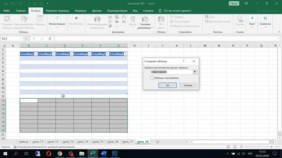Open the Столбец5 filter dropdown
The height and width of the screenshot is (158, 282).
pos(108,54)
